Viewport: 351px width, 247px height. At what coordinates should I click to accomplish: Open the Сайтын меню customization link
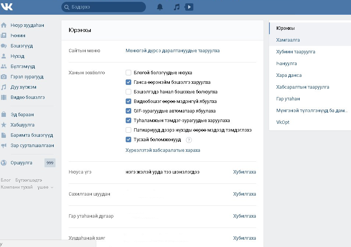[x=172, y=51]
